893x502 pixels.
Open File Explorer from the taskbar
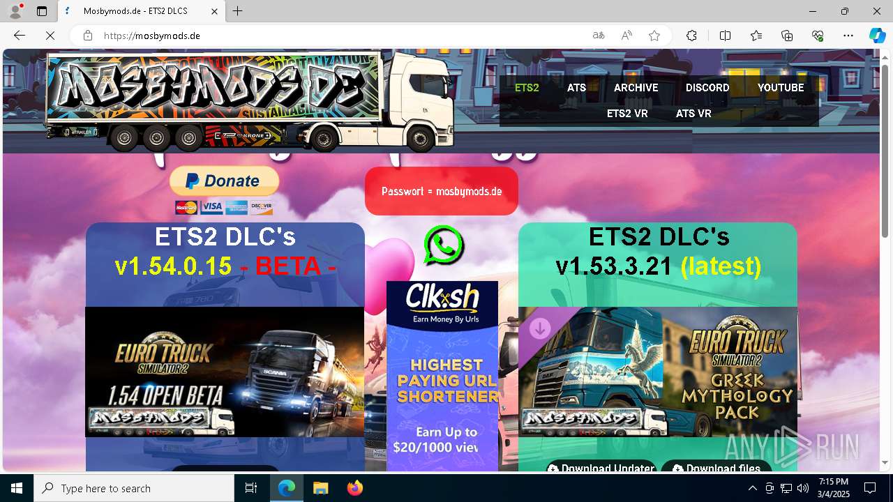320,488
